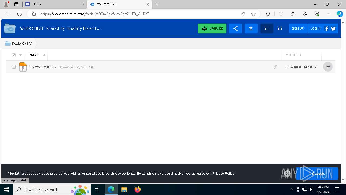
Task: Accept cookies with I Accept
Action: pos(317,174)
